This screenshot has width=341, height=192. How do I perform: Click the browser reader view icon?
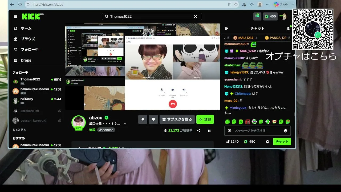[230, 5]
